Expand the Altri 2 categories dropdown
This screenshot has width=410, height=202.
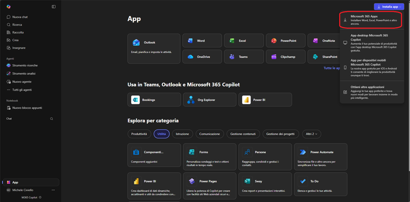311,134
